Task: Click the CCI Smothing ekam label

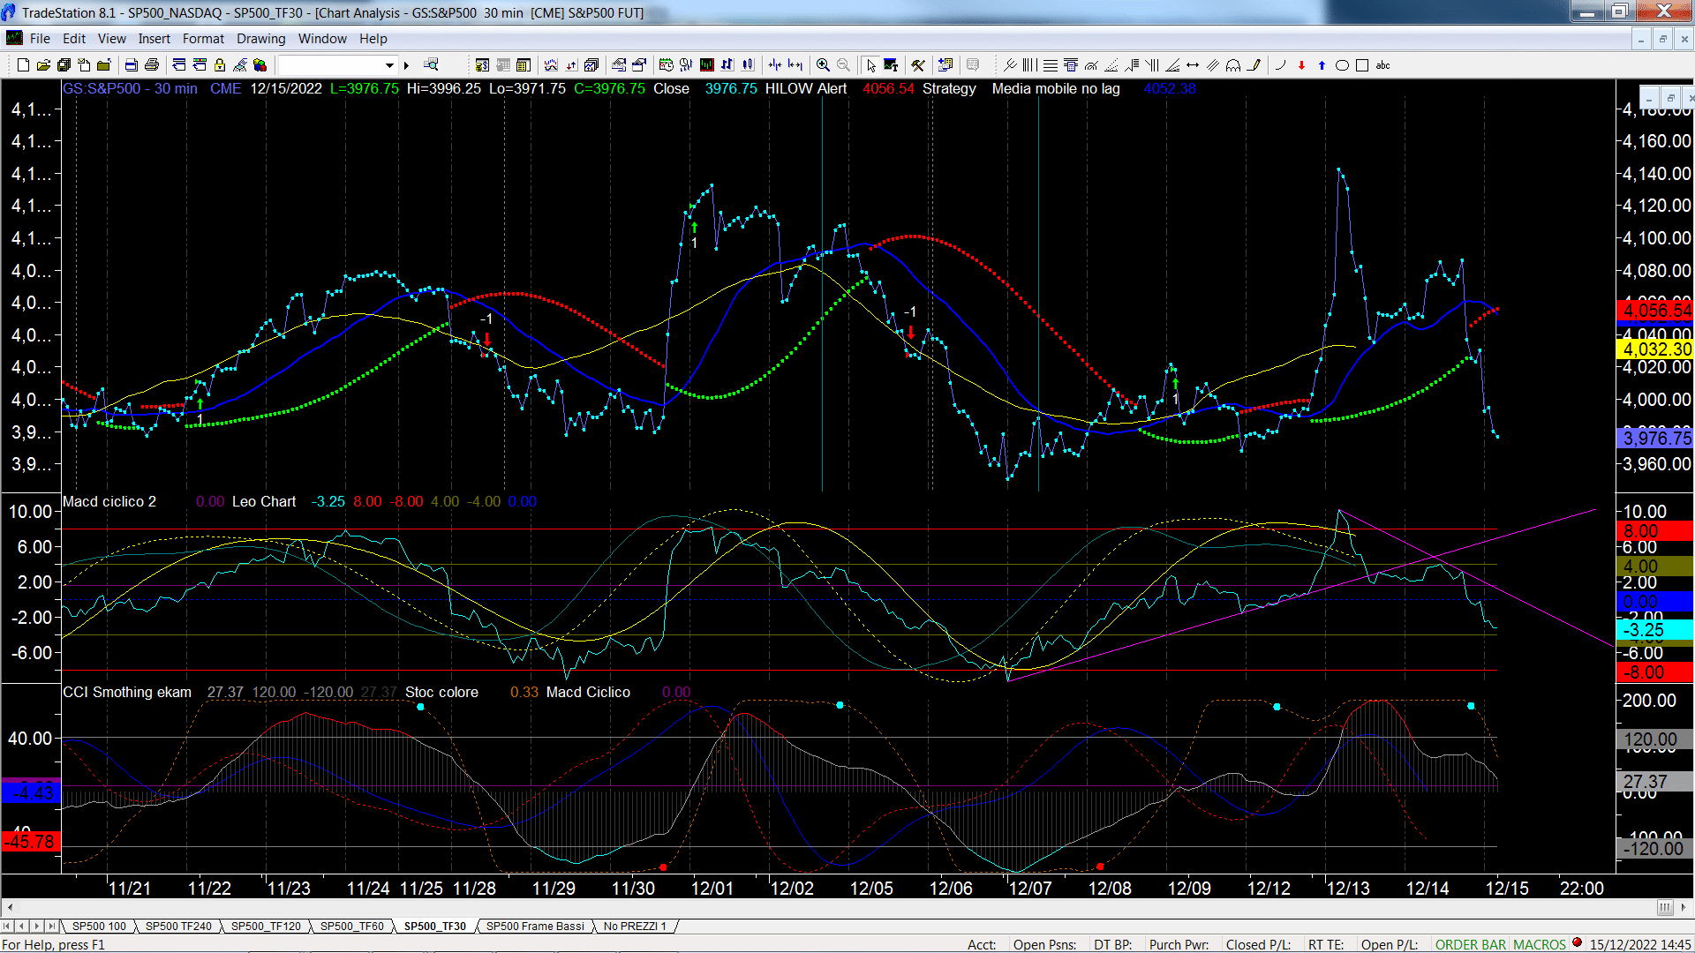Action: (127, 693)
